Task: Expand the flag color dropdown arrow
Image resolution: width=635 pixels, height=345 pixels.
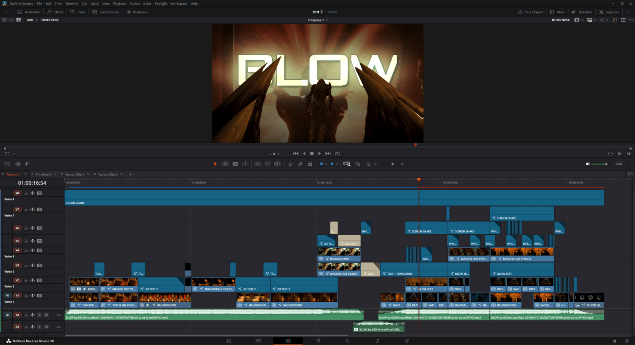Action: pos(326,164)
